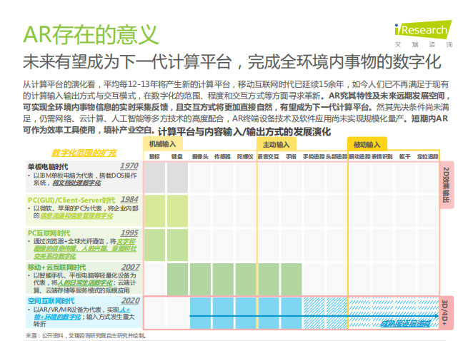Click the 成熟度逐层递减 arrow label
Image resolution: width=473 pixels, height=341 pixels.
point(405,324)
